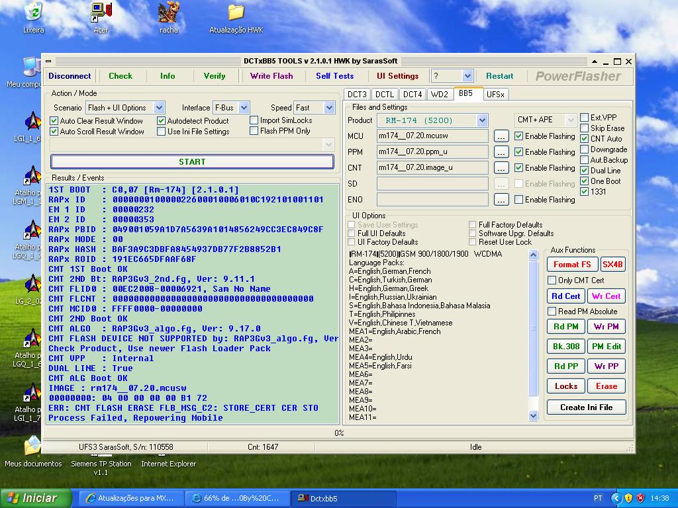Viewport: 678px width, 508px height.
Task: Open the Scenario dropdown
Action: 159,108
